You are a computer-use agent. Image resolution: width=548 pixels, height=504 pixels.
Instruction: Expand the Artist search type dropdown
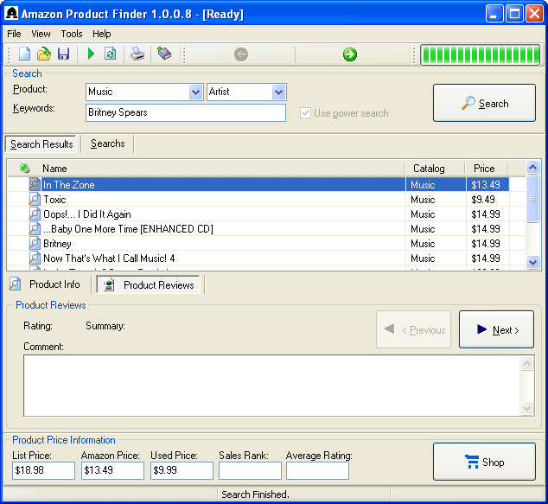coord(278,92)
